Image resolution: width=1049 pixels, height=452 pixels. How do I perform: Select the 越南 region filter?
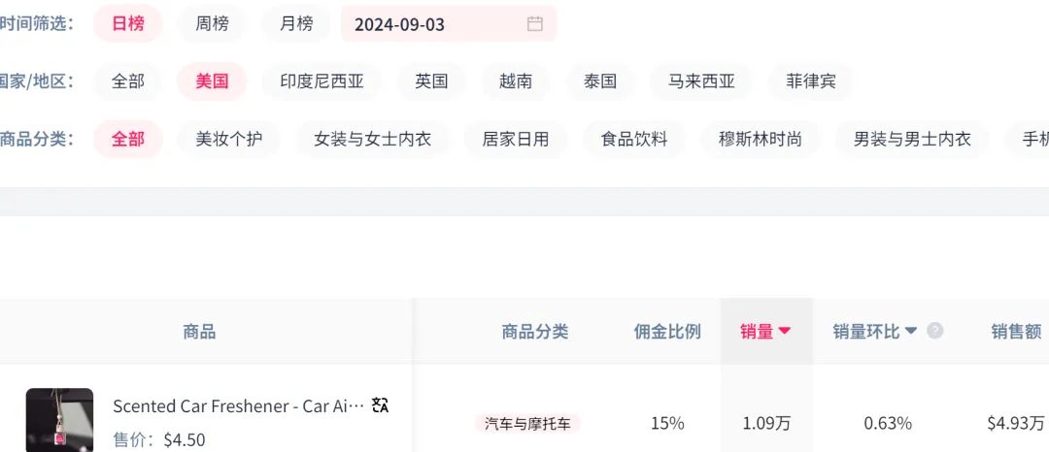(516, 81)
